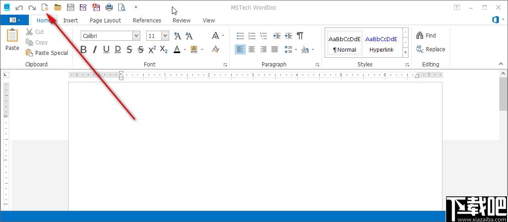Click the Print Preview icon
The height and width of the screenshot is (222, 508).
(121, 7)
